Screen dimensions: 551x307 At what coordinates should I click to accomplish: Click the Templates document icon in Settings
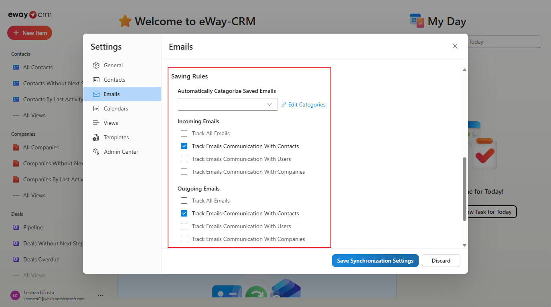(x=96, y=137)
